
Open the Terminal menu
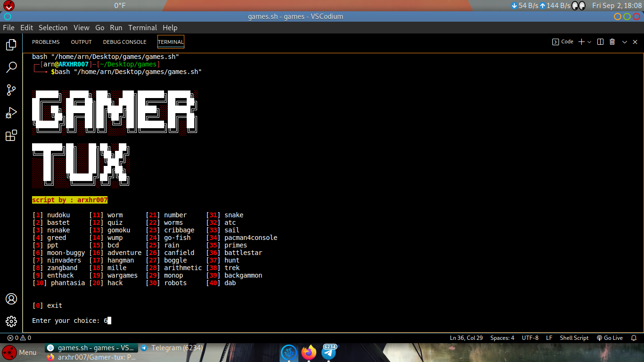point(142,28)
